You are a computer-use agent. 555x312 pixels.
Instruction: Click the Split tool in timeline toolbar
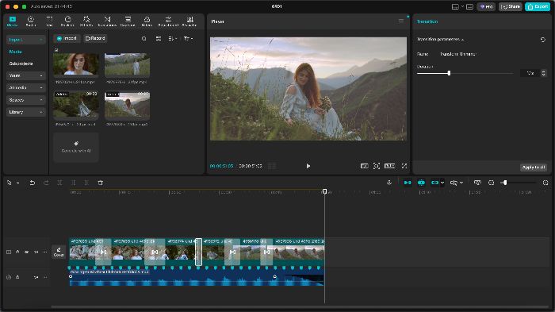pyautogui.click(x=59, y=183)
